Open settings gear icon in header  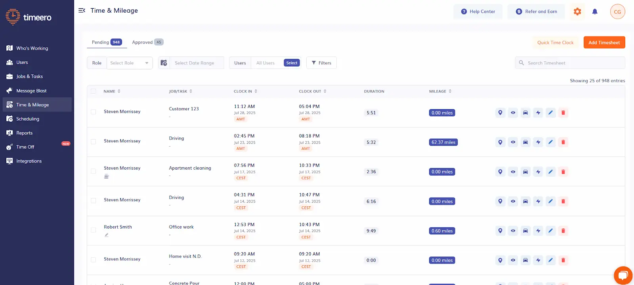(577, 12)
